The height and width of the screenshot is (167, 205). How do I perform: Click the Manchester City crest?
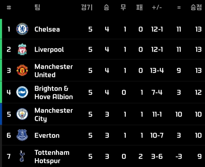(22, 114)
